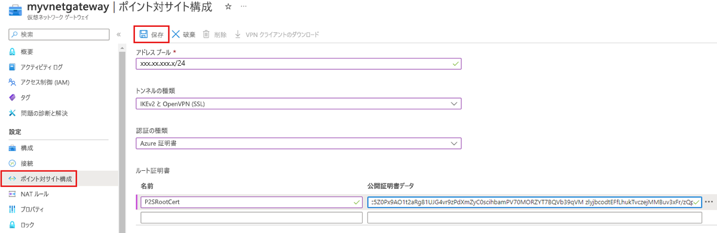Click the 保存 save button

click(x=151, y=35)
